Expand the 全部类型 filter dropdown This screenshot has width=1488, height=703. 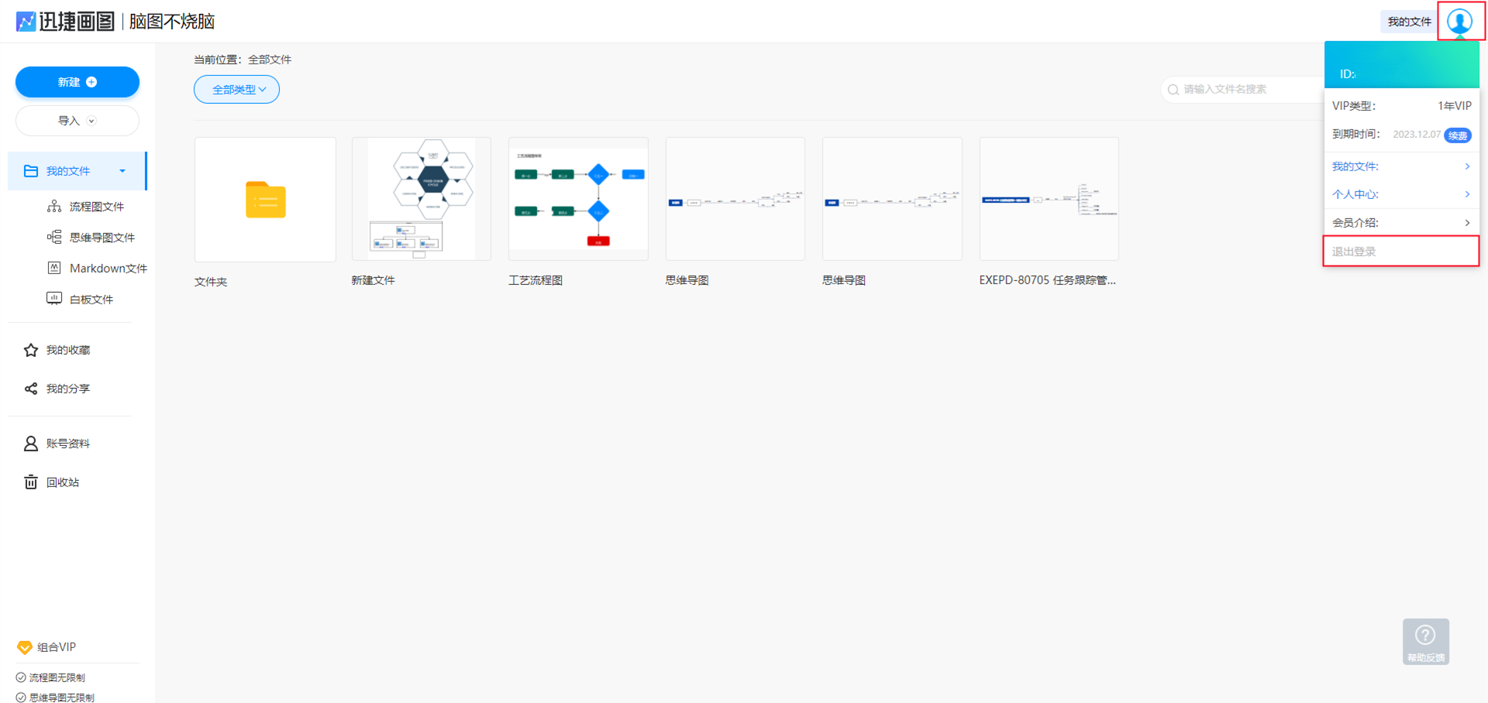(x=236, y=90)
